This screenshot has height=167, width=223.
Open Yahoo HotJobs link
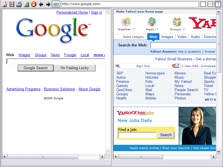pyautogui.click(x=152, y=77)
